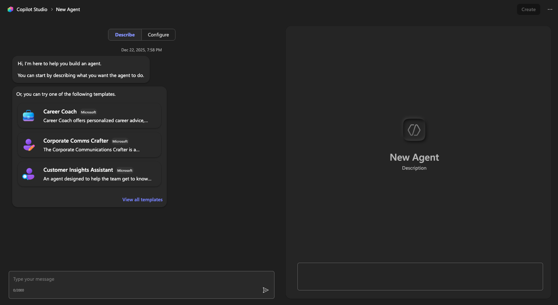This screenshot has height=305, width=558.
Task: Click the breadcrumb chevron separator
Action: click(x=52, y=9)
